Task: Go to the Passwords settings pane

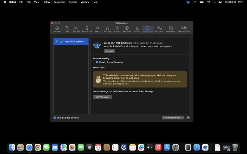Action: [x=87, y=29]
